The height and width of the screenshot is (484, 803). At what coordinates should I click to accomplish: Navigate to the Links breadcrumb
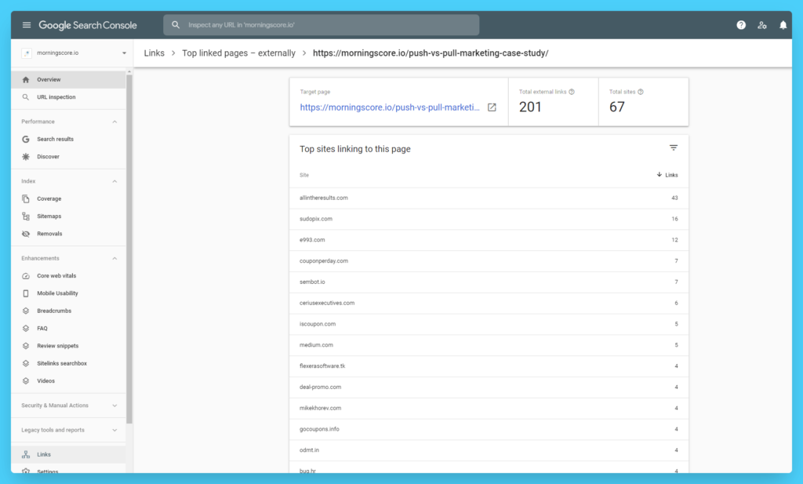pos(154,53)
